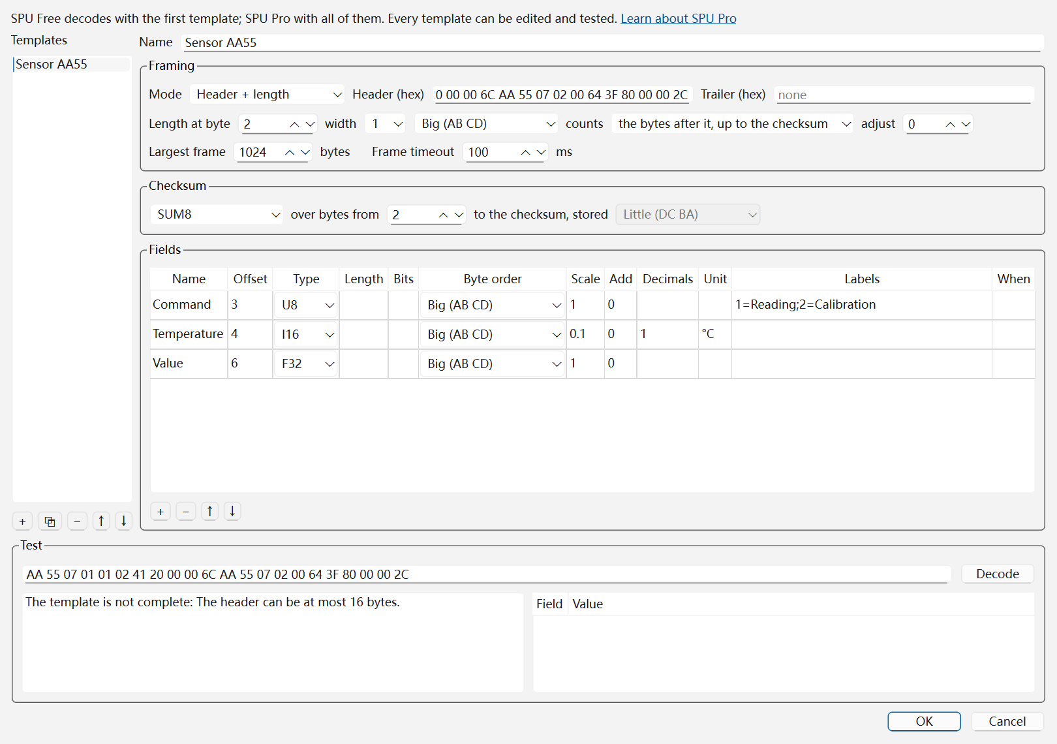Screen dimensions: 1057x744
Task: Increase the Length at byte value
Action: [295, 124]
